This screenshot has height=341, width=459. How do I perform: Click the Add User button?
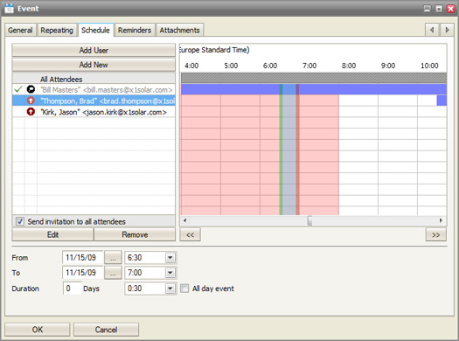click(94, 51)
